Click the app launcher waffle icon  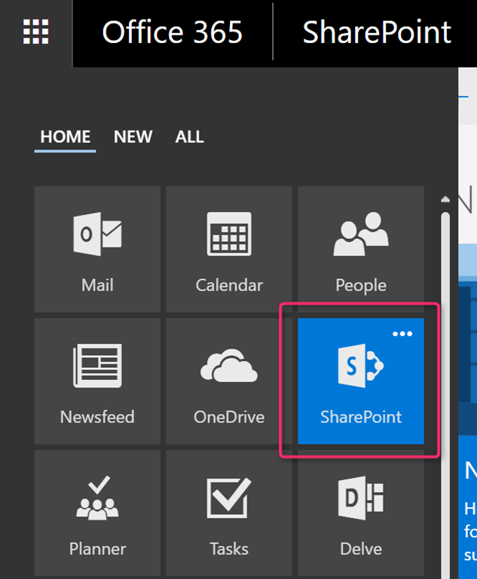click(36, 32)
